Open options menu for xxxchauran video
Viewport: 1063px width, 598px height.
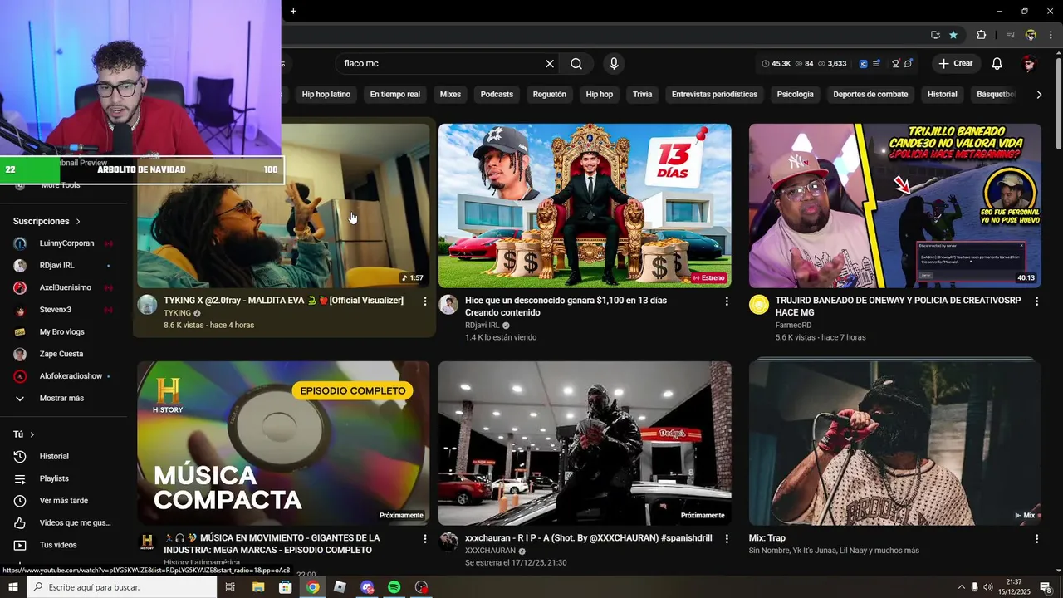click(x=727, y=539)
